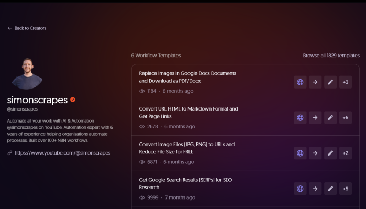
Task: Click arrow icon in Convert Image Files row
Action: pyautogui.click(x=315, y=153)
